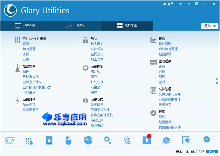220x156 pixels.
Task: Select the mouse-shaped tool icon in bottom toolbar
Action: point(68,140)
